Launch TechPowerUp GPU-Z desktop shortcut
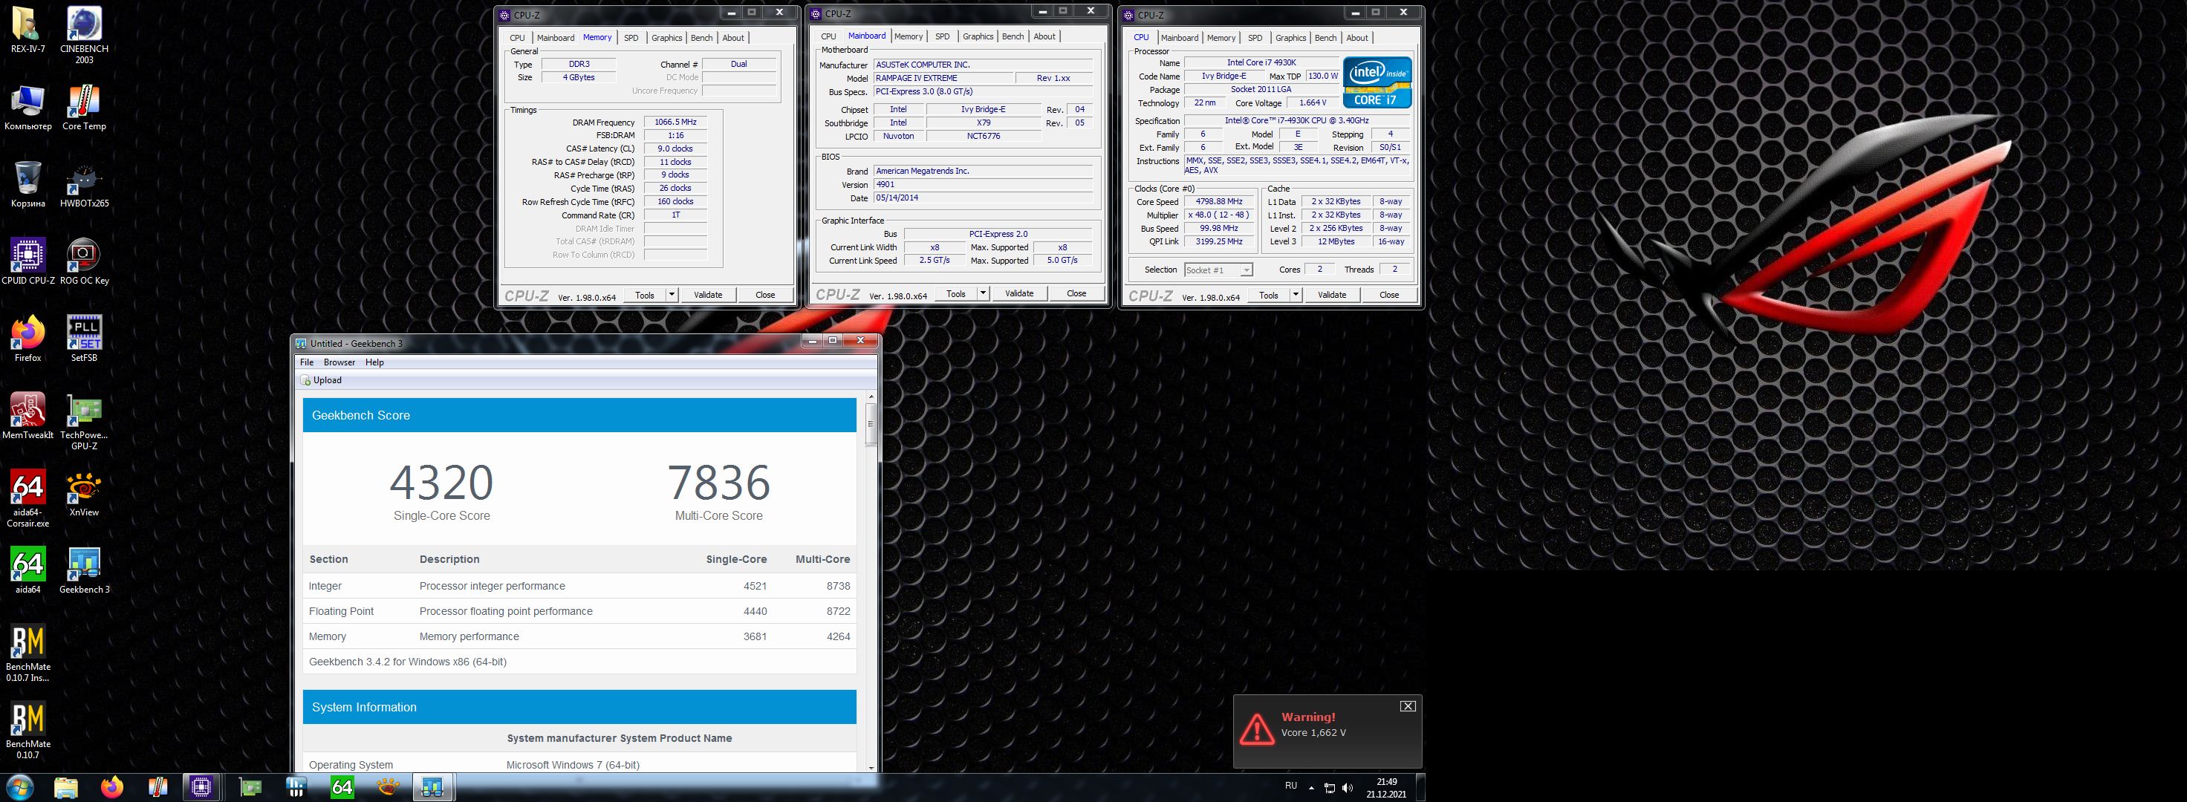Screen dimensions: 2187x802 (84, 422)
